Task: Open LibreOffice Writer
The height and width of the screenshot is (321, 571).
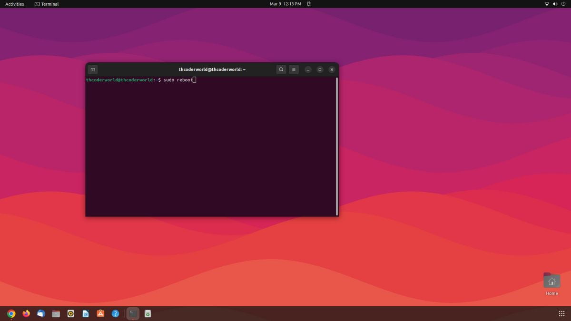Action: (86, 313)
